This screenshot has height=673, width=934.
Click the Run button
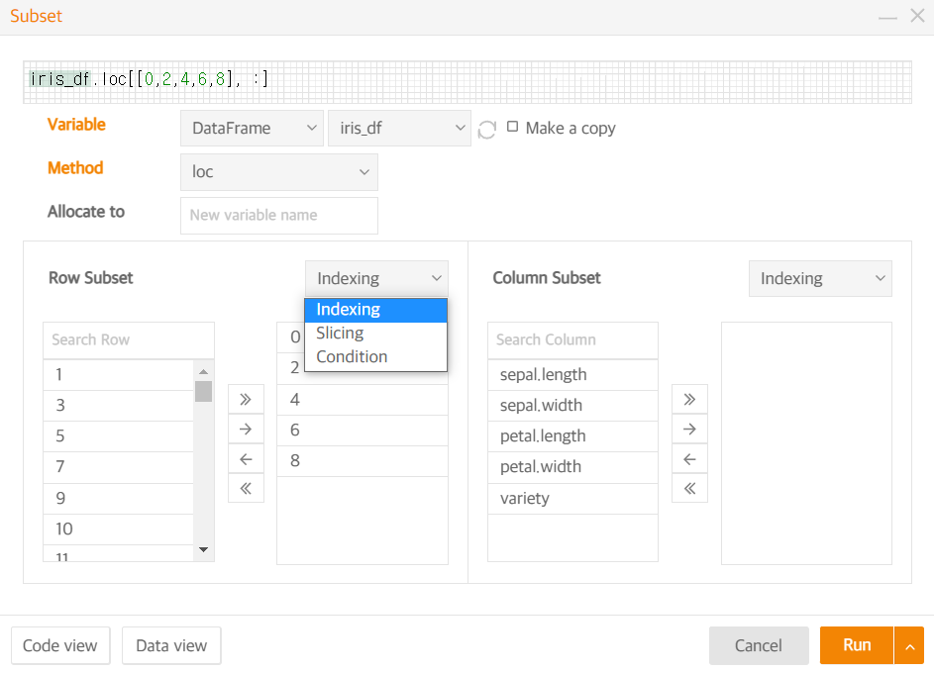pyautogui.click(x=857, y=645)
